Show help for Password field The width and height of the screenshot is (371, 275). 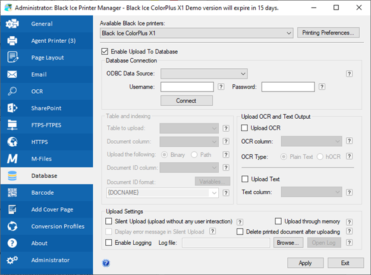point(322,87)
